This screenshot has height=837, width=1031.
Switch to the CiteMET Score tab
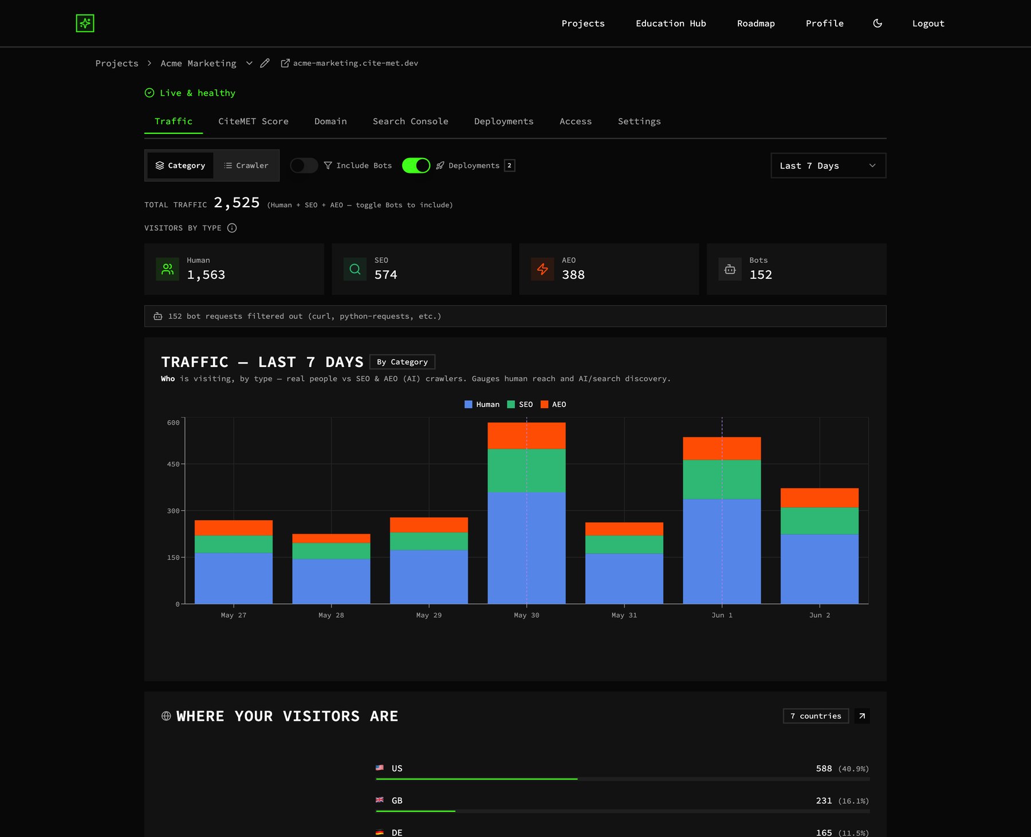(x=253, y=121)
